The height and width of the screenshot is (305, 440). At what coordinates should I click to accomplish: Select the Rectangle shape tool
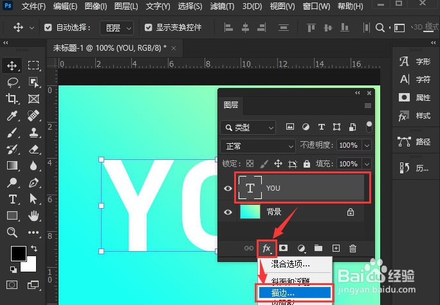pyautogui.click(x=12, y=216)
